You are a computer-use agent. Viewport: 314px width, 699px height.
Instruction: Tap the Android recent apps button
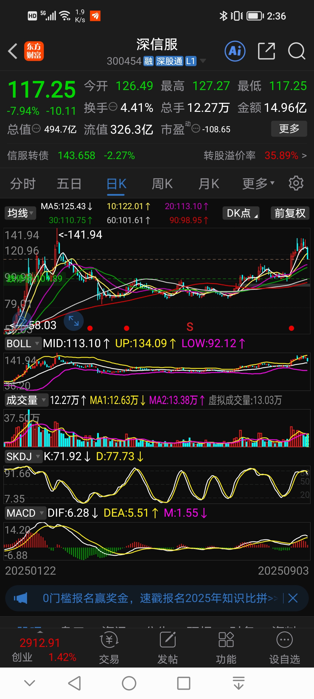(184, 683)
